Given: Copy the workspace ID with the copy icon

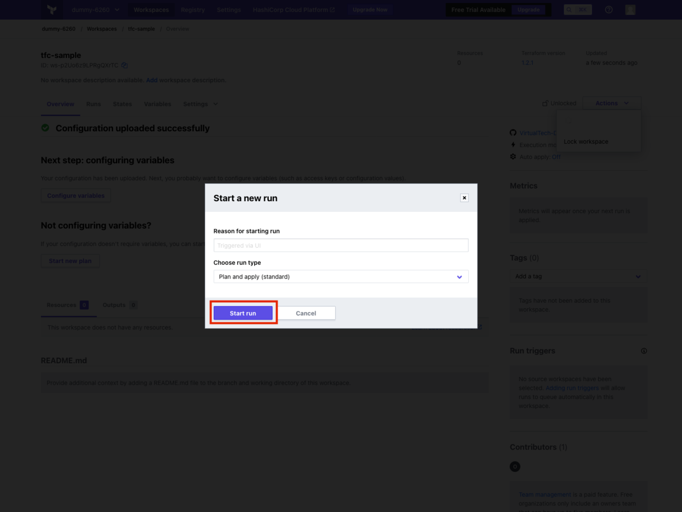Looking at the screenshot, I should (x=124, y=65).
